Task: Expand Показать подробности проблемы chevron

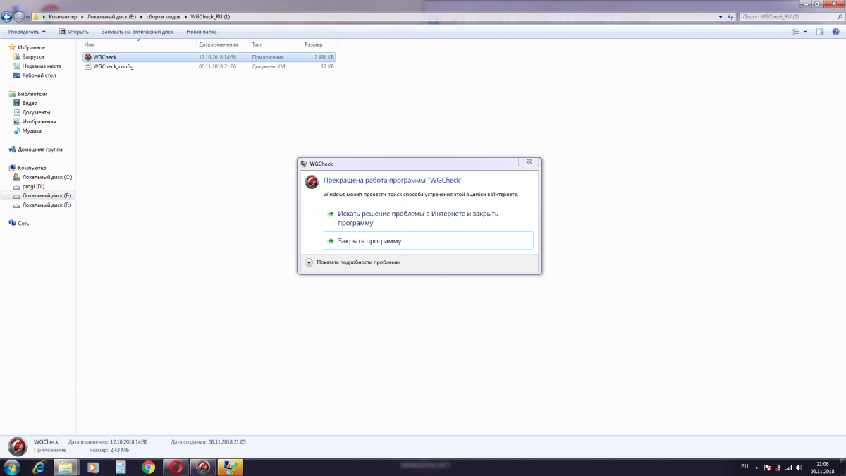Action: click(x=309, y=262)
